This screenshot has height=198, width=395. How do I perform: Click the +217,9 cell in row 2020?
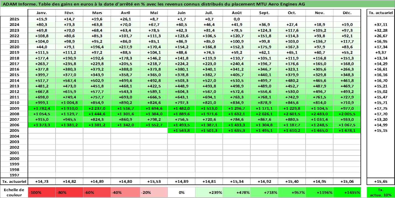tap(125, 47)
